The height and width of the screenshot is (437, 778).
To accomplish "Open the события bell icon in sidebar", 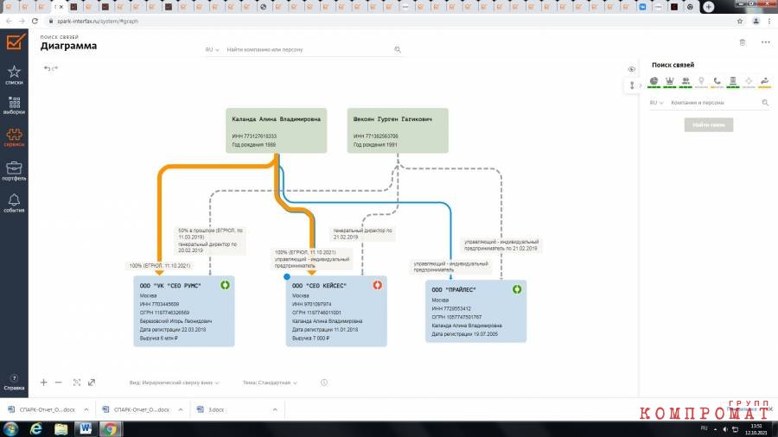I will click(x=14, y=199).
